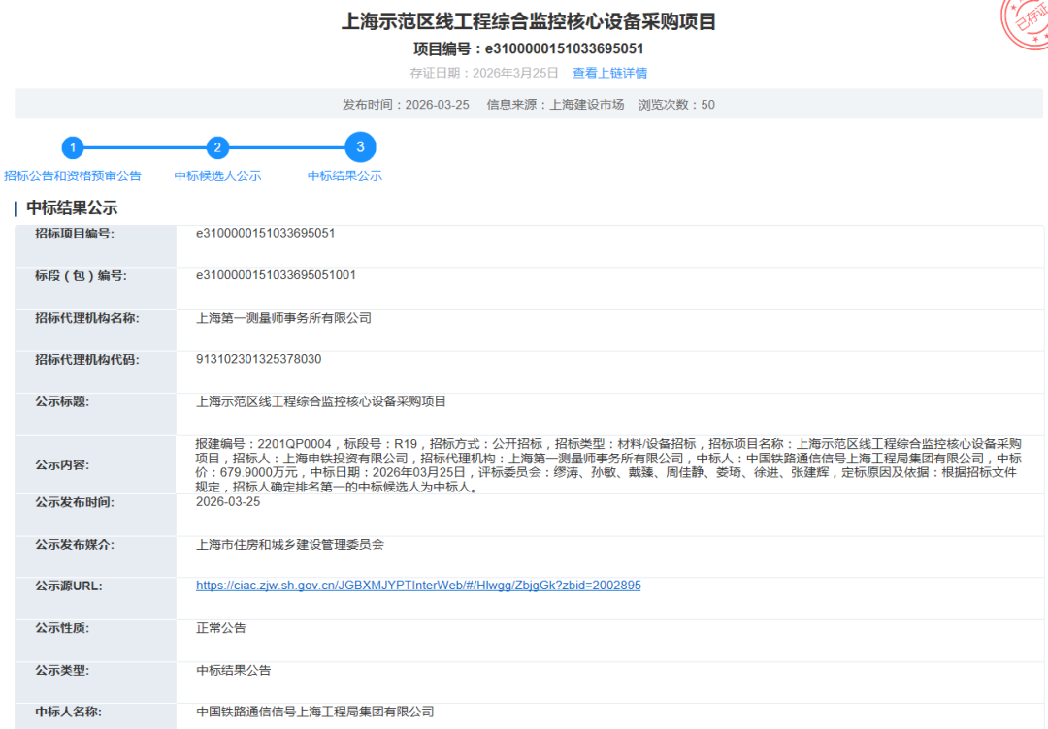Click page title 上海示范区线工程综合监控核心设备采购项目

coord(529,21)
